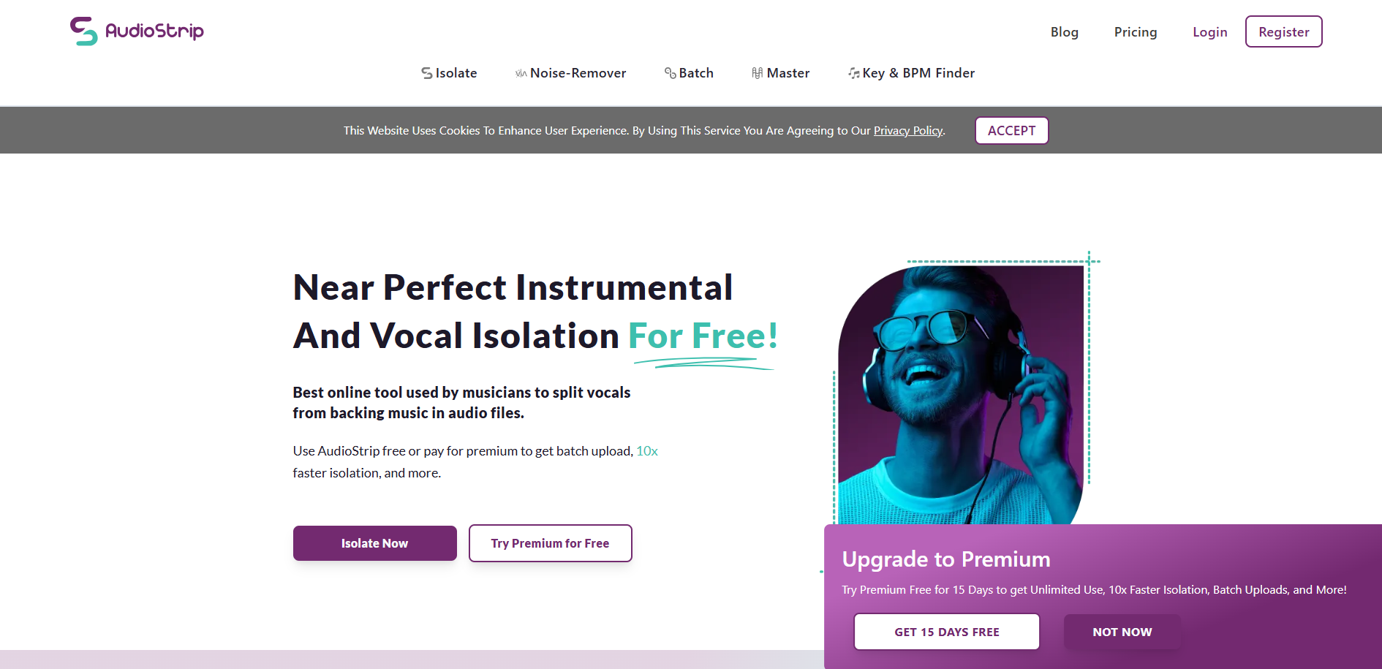Image resolution: width=1382 pixels, height=669 pixels.
Task: Open the Privacy Policy link
Action: click(x=907, y=130)
